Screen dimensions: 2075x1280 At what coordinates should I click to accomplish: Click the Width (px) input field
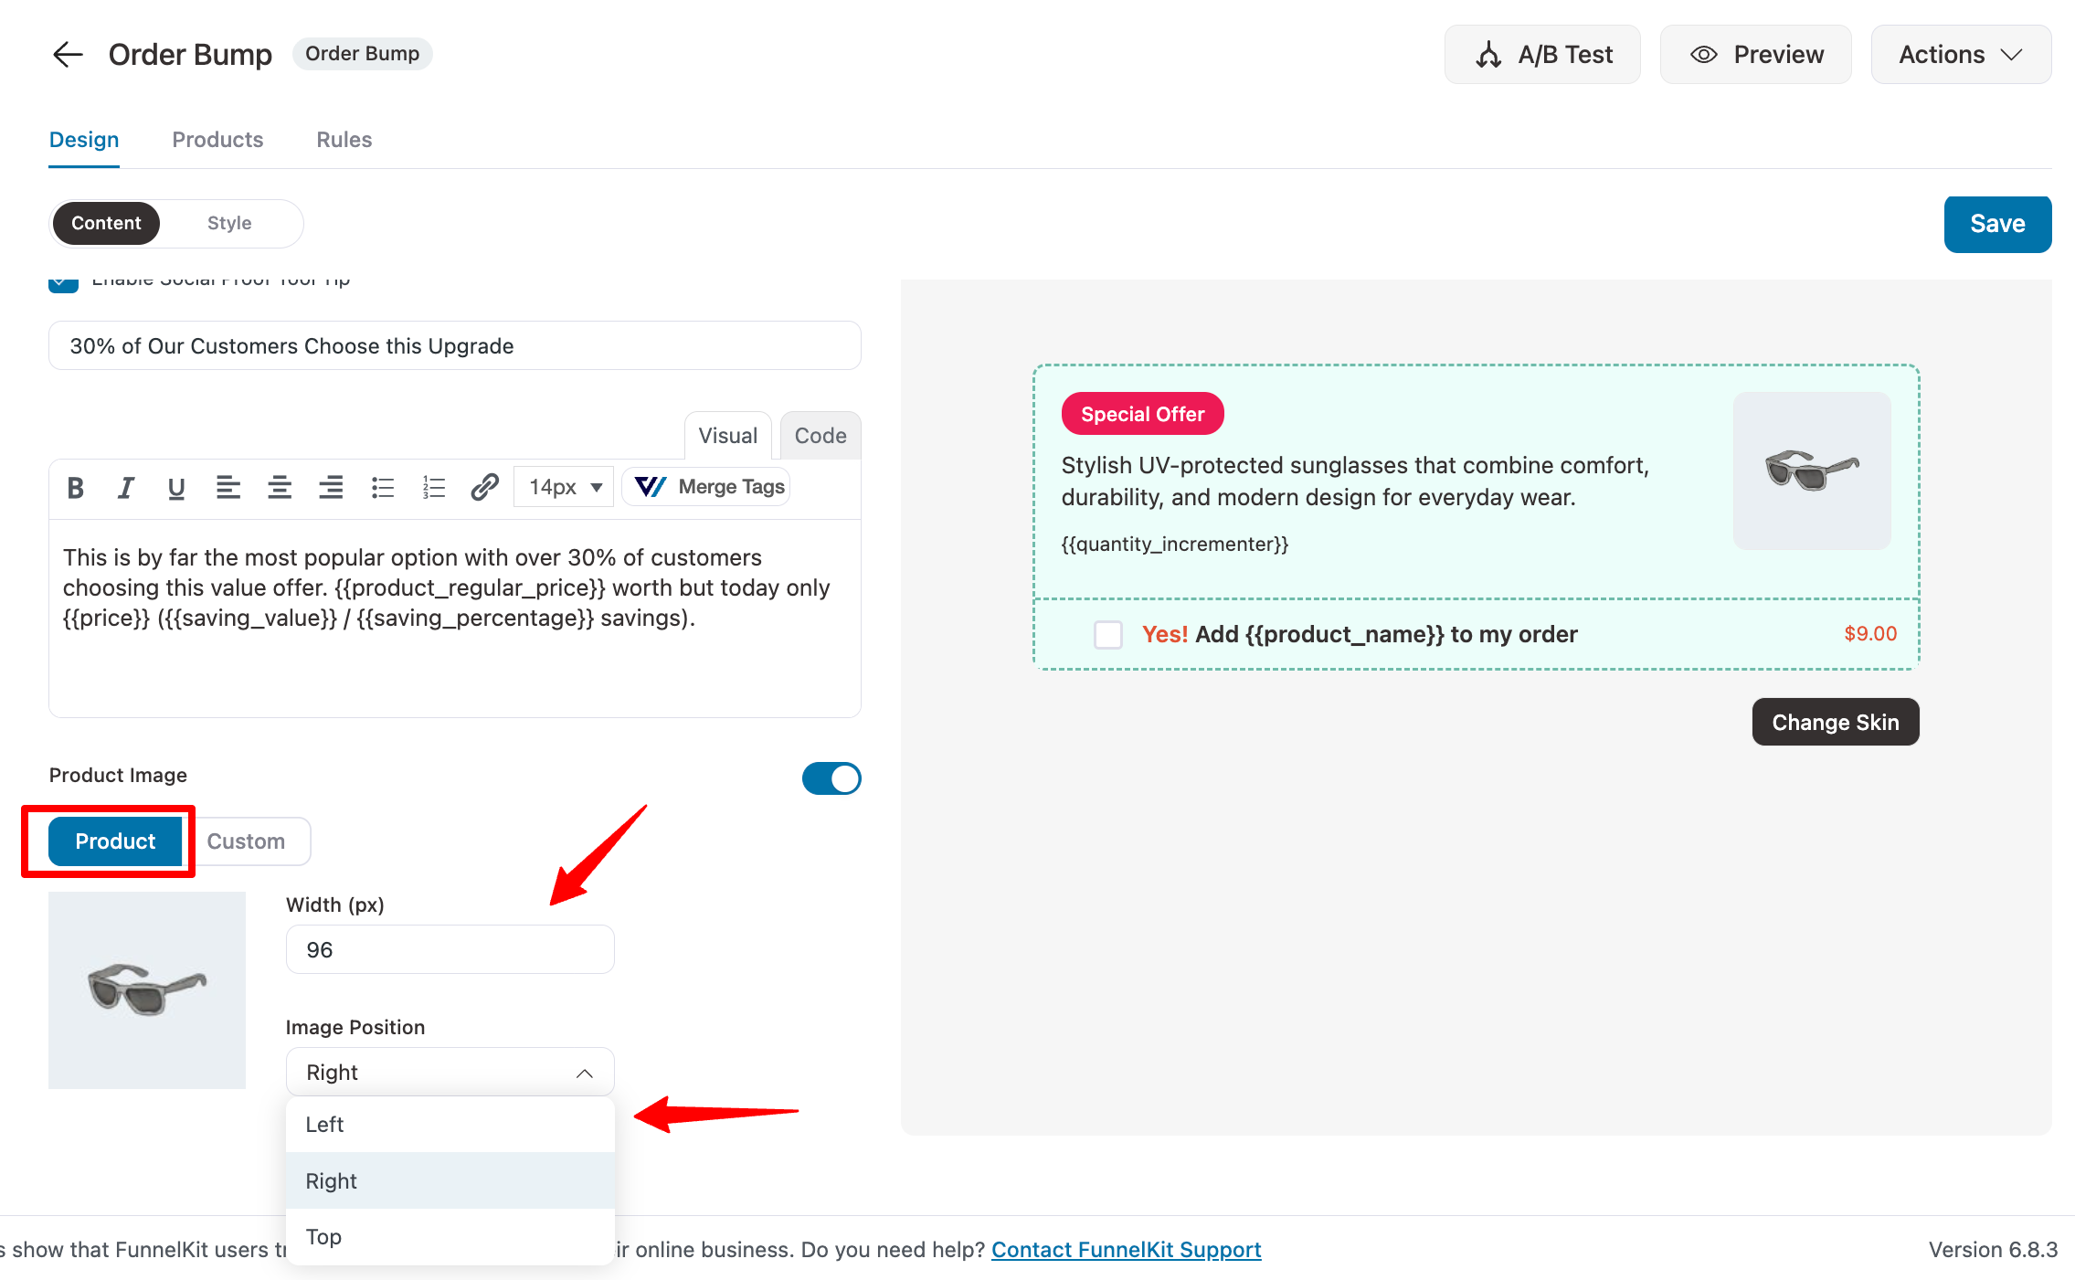450,950
